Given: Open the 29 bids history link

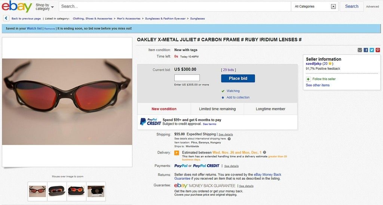Looking at the screenshot, I should tap(229, 70).
